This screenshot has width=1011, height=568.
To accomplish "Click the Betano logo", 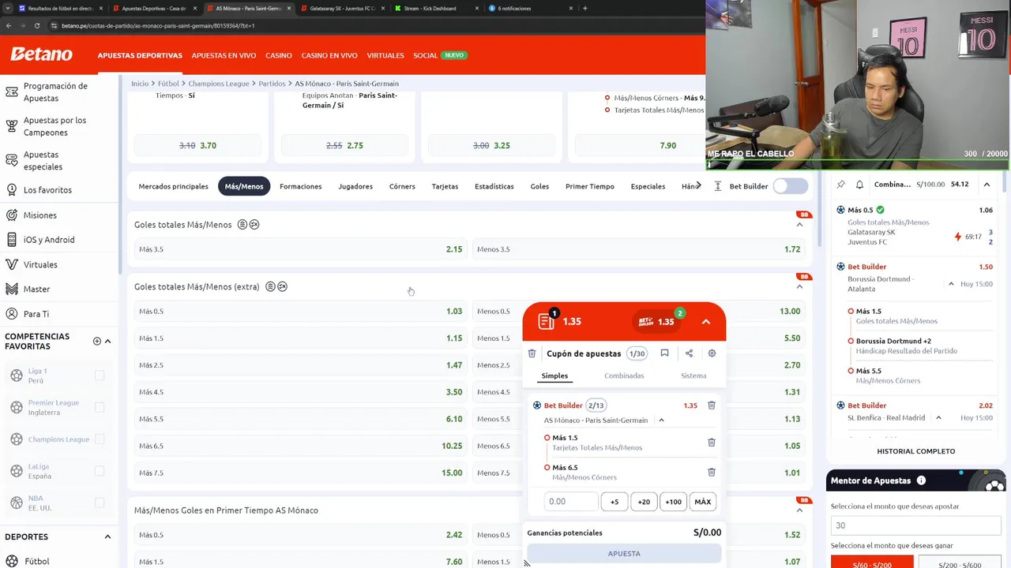I will [41, 54].
